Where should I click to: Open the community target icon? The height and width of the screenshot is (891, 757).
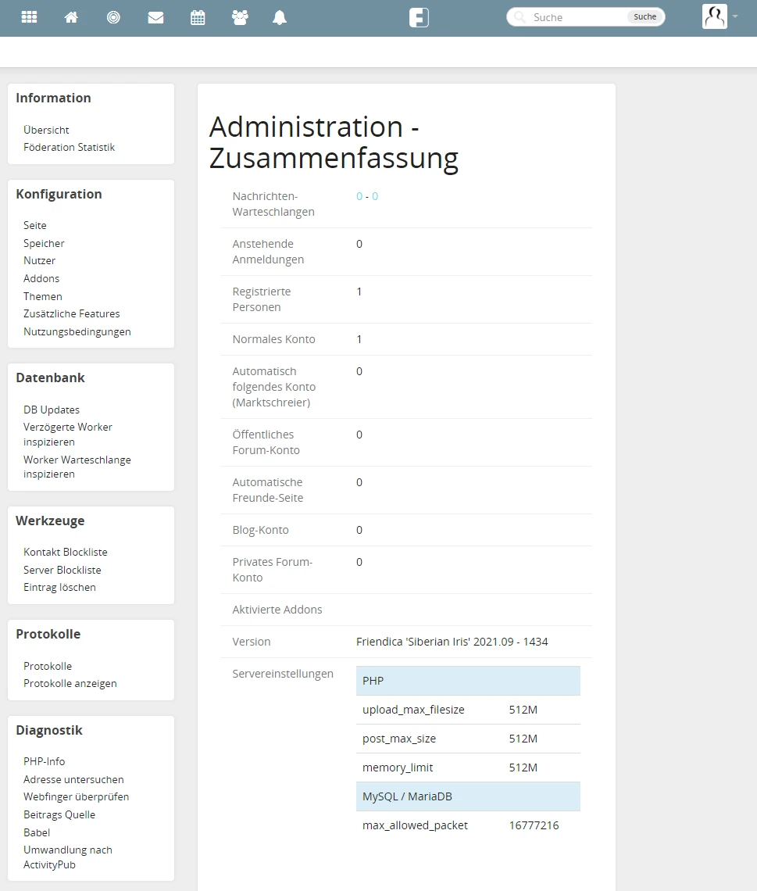(x=113, y=17)
